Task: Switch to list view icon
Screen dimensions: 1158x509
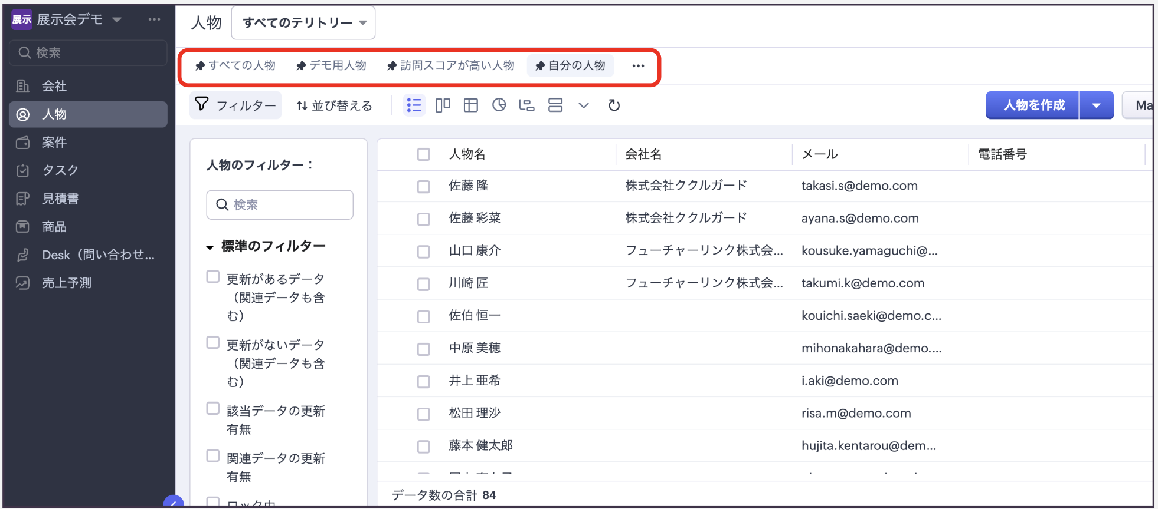Action: pyautogui.click(x=414, y=105)
